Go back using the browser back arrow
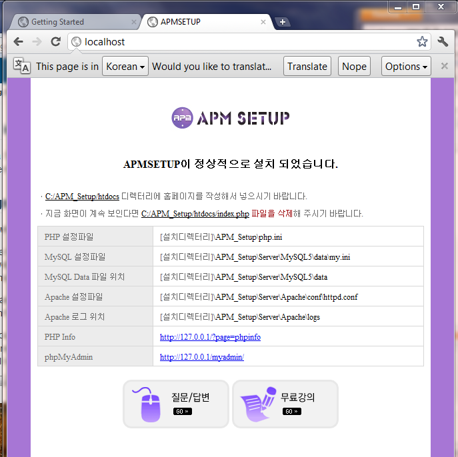Screen dimensions: 458x457 click(x=18, y=42)
